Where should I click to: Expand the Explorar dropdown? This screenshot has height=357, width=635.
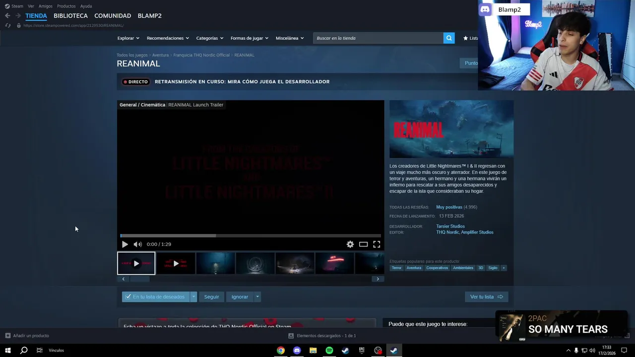point(128,38)
